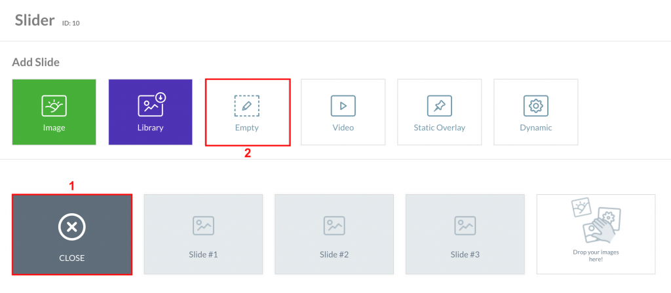
Task: Choose the Static Overlay pin icon
Action: tap(440, 106)
